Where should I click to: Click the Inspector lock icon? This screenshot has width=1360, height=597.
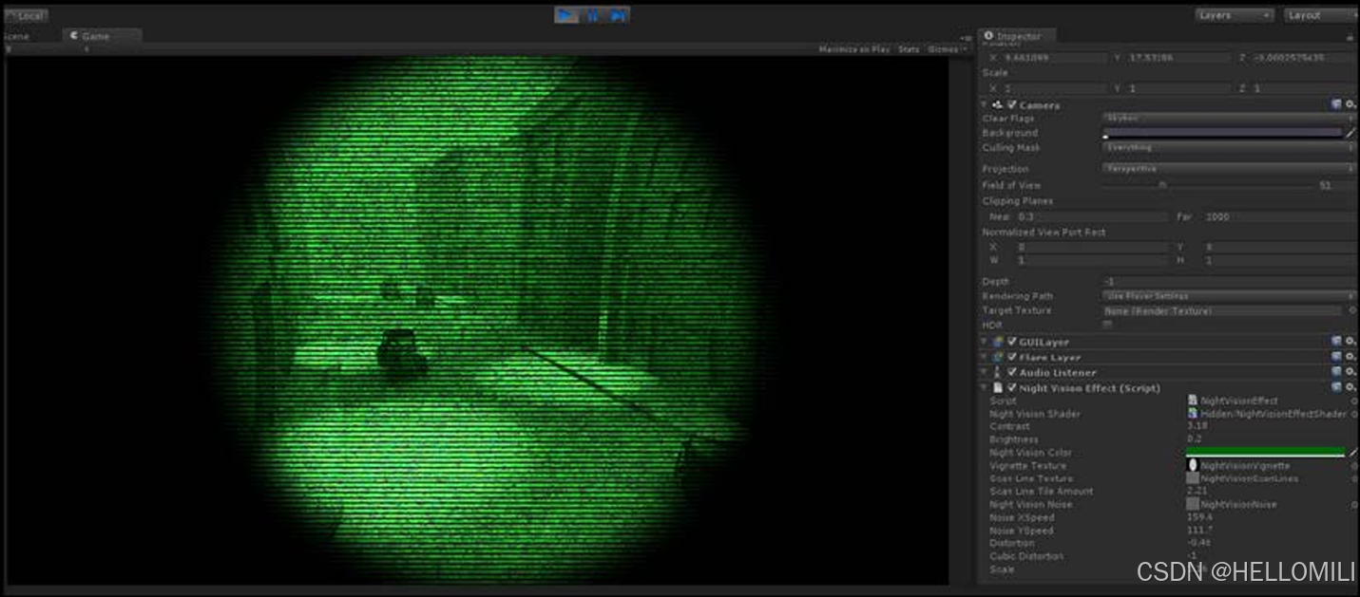click(1350, 37)
